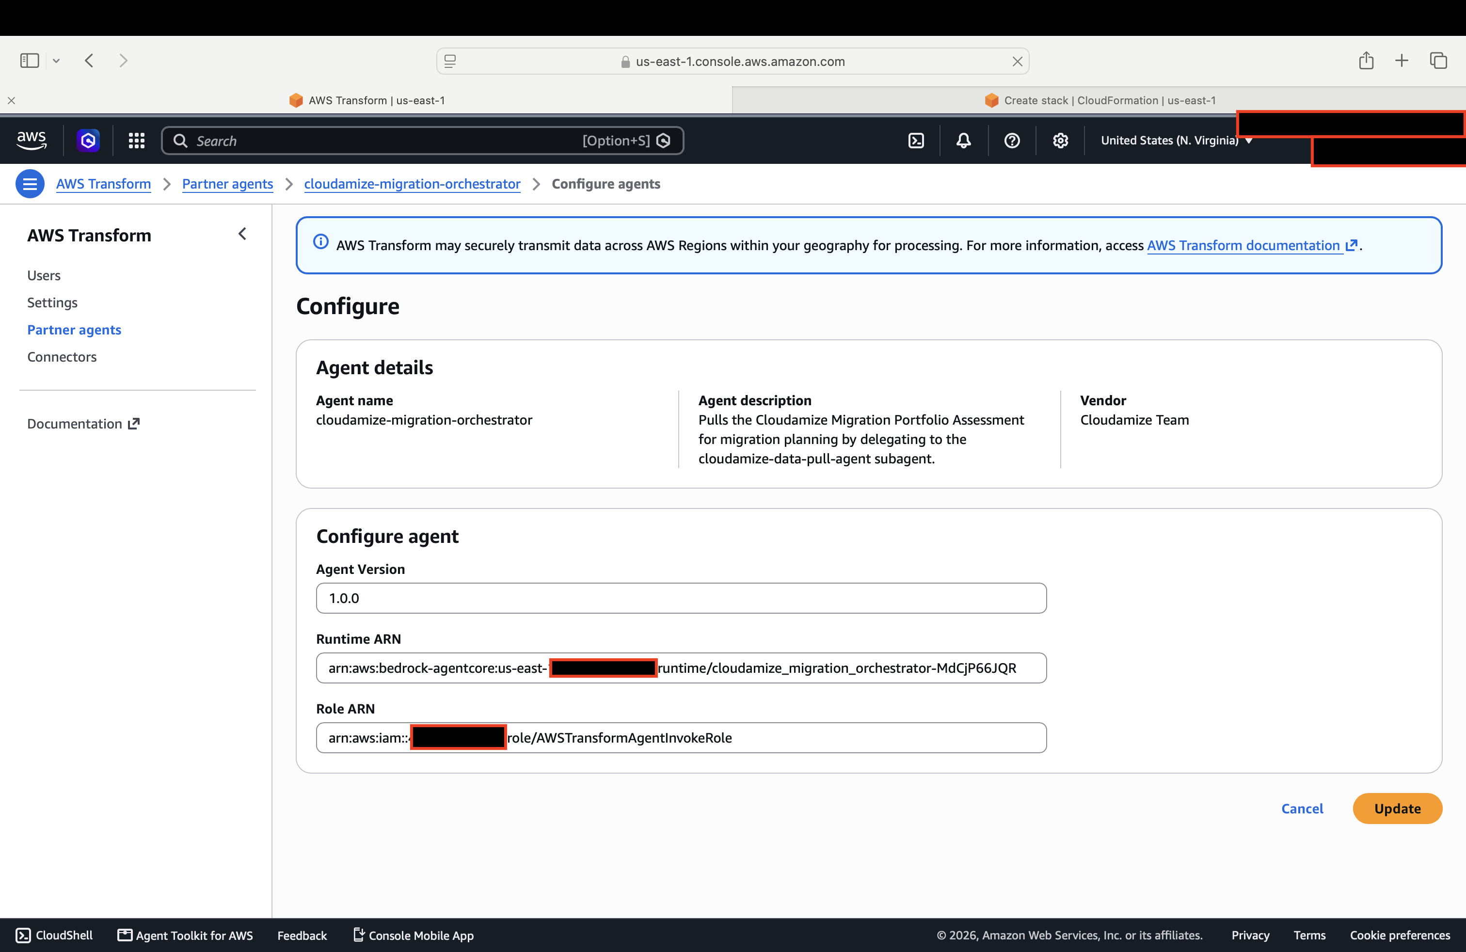Click the Update button
Viewport: 1466px width, 952px height.
click(x=1397, y=809)
